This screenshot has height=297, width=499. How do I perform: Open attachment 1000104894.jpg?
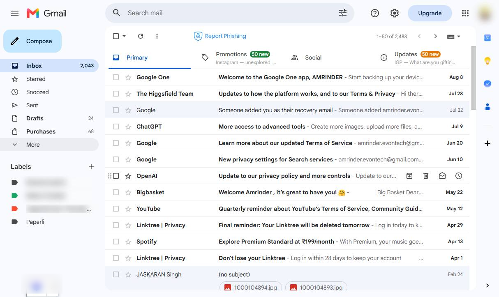251,288
